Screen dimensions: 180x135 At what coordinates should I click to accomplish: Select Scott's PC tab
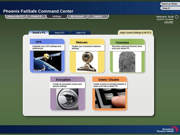pos(39,33)
